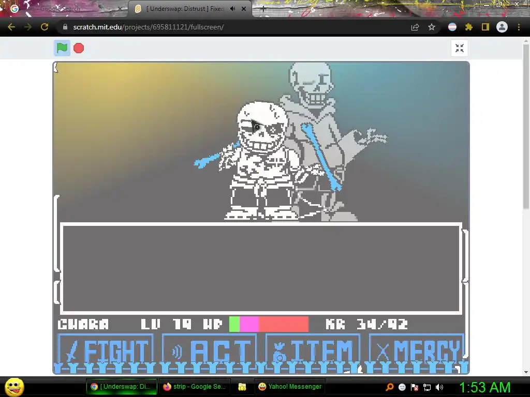Click the KR 34/92 counter
Image resolution: width=530 pixels, height=397 pixels.
click(x=367, y=325)
